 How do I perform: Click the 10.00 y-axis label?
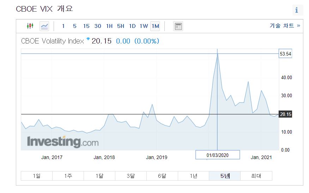click(x=286, y=132)
